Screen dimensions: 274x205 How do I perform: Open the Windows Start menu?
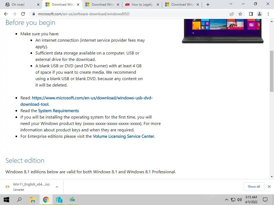[x=6, y=200]
